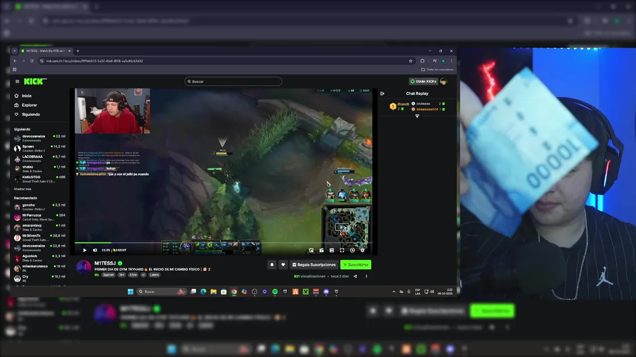Open Cry recommended channel
The height and width of the screenshot is (357, 636).
pyautogui.click(x=40, y=278)
